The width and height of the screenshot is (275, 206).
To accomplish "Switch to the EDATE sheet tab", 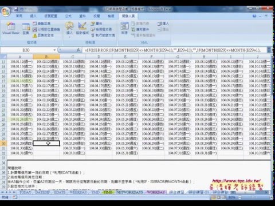I will pos(60,192).
